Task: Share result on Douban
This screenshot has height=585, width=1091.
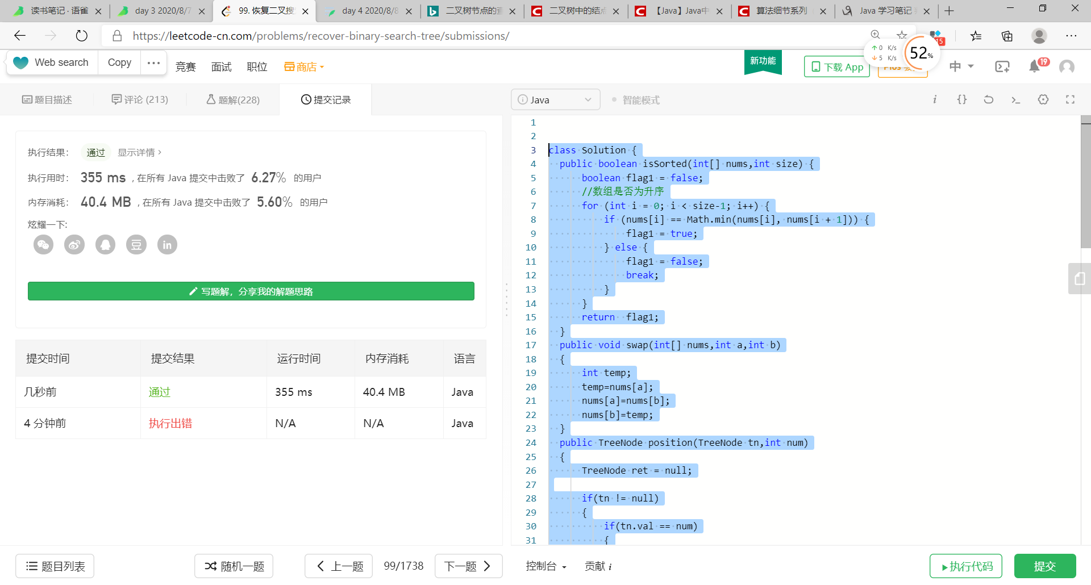Action: tap(136, 245)
